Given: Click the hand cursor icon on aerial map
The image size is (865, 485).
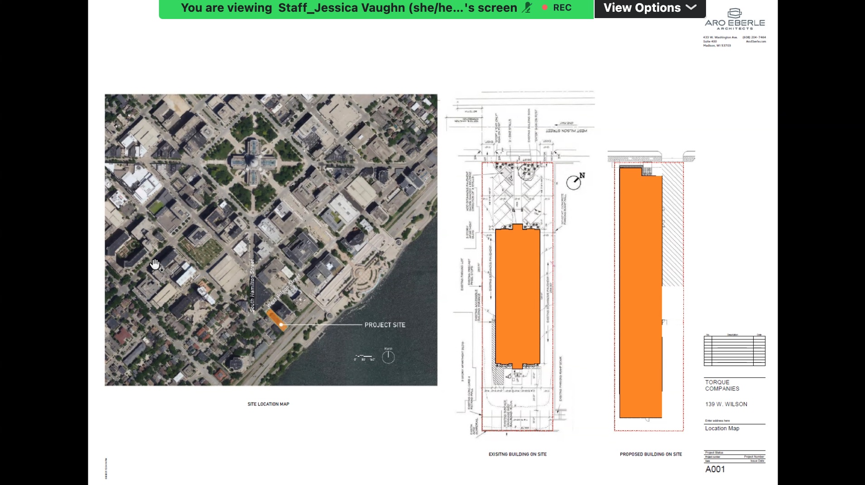Looking at the screenshot, I should point(155,264).
